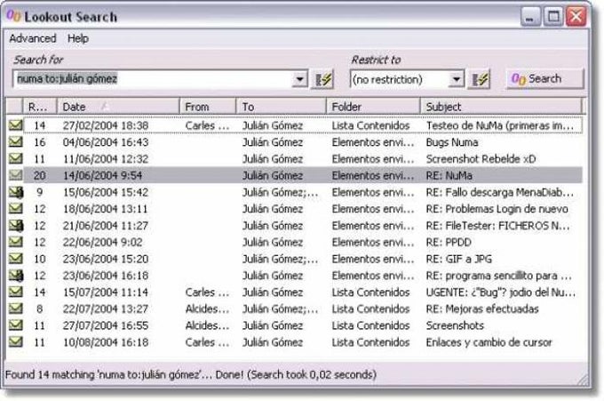Click envelope icon of Screenshots row
The height and width of the screenshot is (401, 604).
pos(15,325)
